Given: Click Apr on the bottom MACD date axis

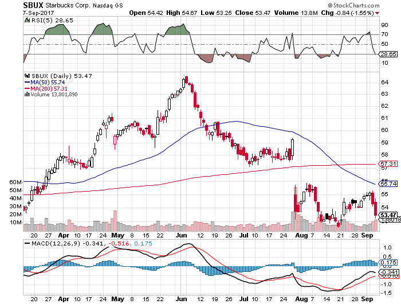Looking at the screenshot, I should tap(64, 299).
